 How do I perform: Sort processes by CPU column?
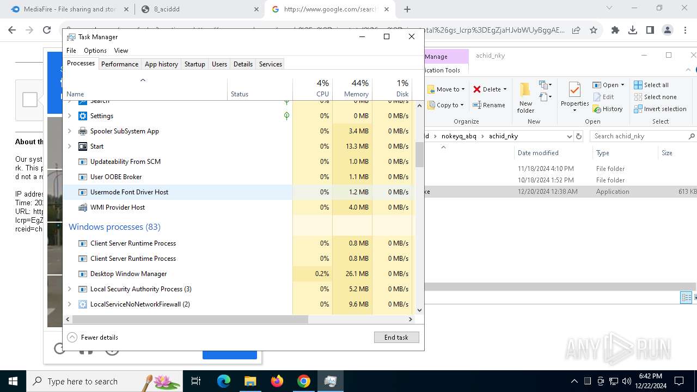tap(313, 89)
